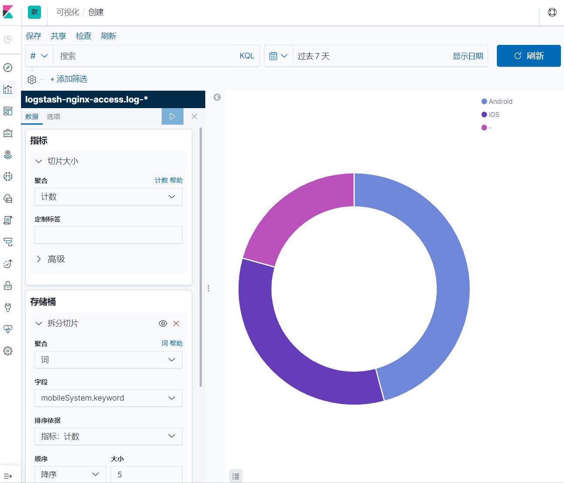Open the Maps icon in sidebar

[8, 155]
